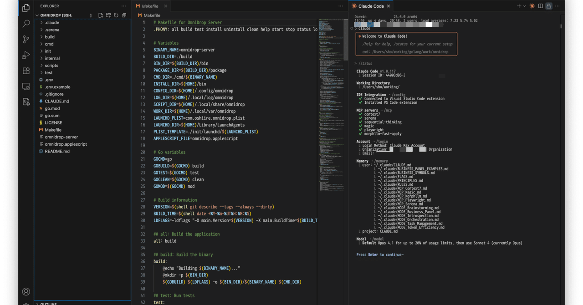Toggle the editor group lock icon

(x=549, y=6)
